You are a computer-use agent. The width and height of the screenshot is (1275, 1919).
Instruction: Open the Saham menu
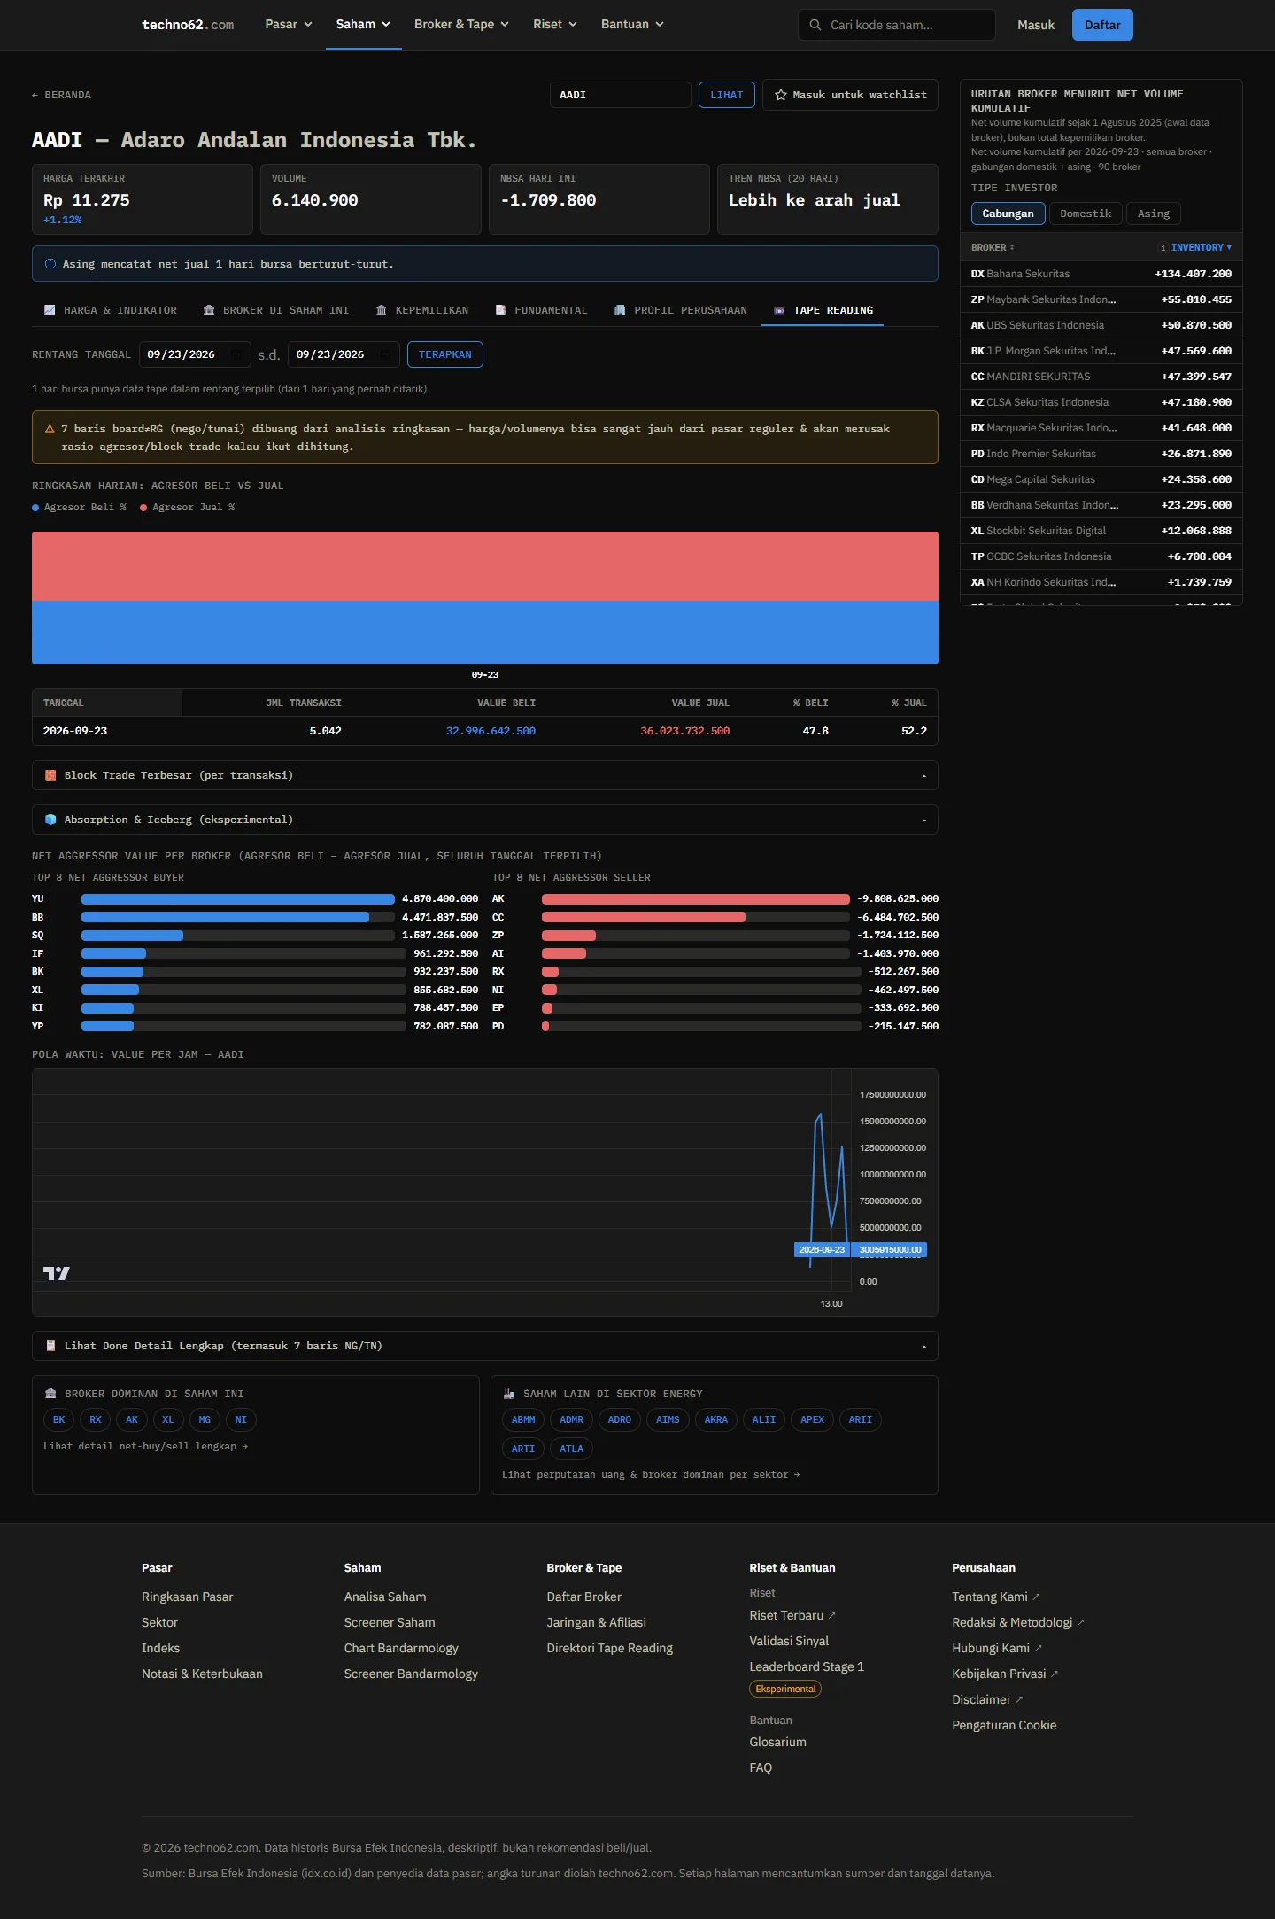363,25
